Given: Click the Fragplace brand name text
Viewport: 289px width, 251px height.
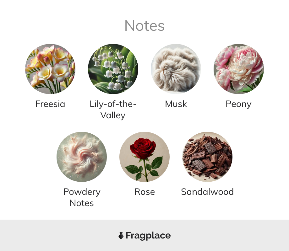Looking at the screenshot, I should (x=148, y=236).
